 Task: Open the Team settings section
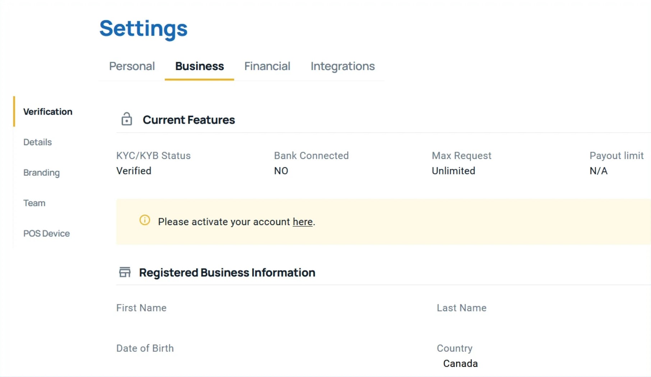click(34, 203)
